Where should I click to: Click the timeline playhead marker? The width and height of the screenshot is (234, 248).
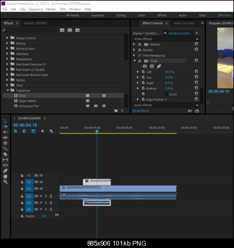[97, 131]
